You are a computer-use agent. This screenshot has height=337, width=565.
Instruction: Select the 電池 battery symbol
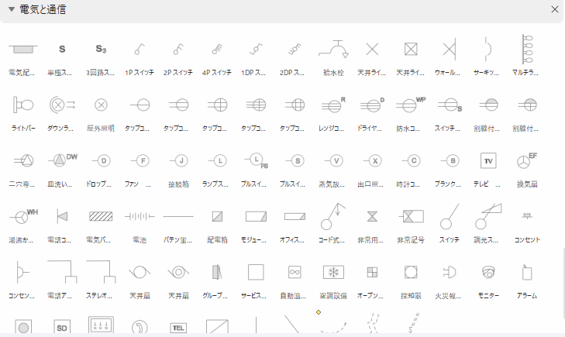pyautogui.click(x=140, y=216)
